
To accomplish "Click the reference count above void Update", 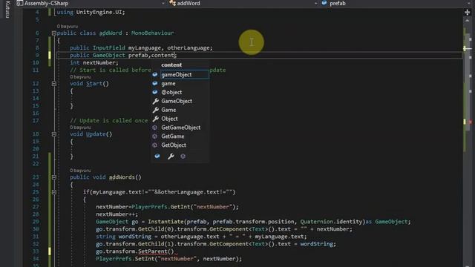I will [x=80, y=128].
